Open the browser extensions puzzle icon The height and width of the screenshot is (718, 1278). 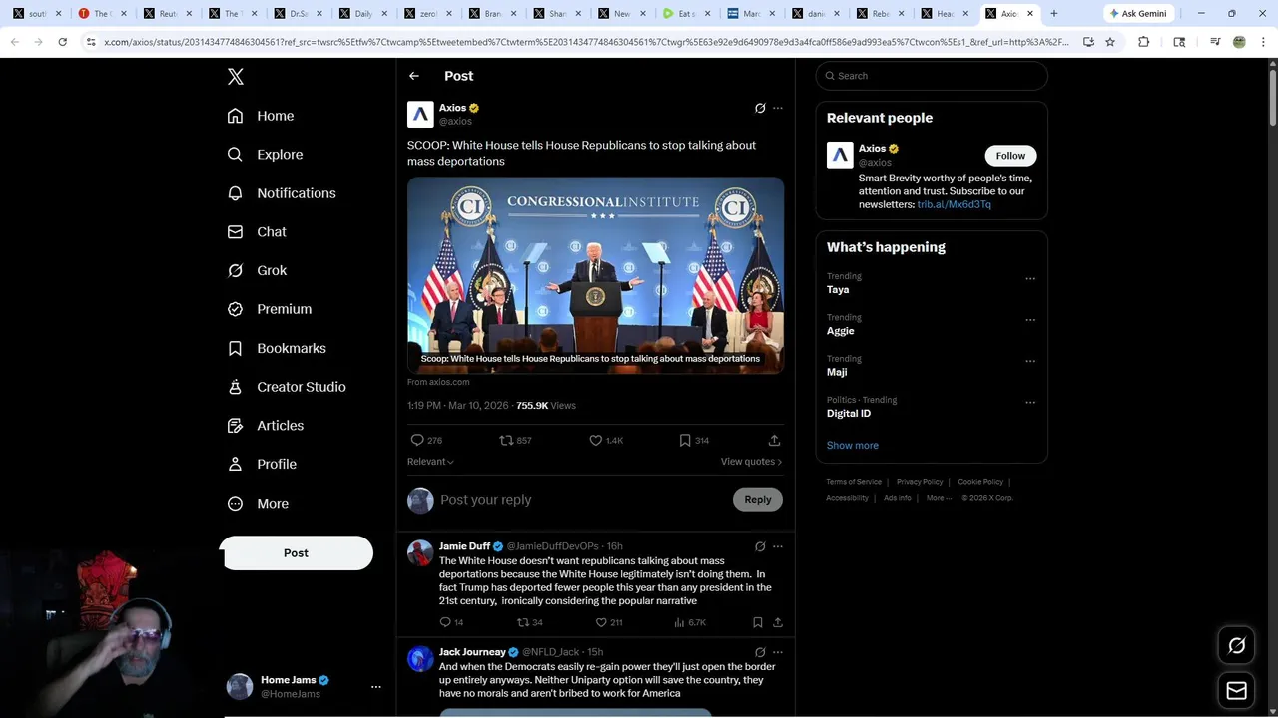tap(1144, 42)
